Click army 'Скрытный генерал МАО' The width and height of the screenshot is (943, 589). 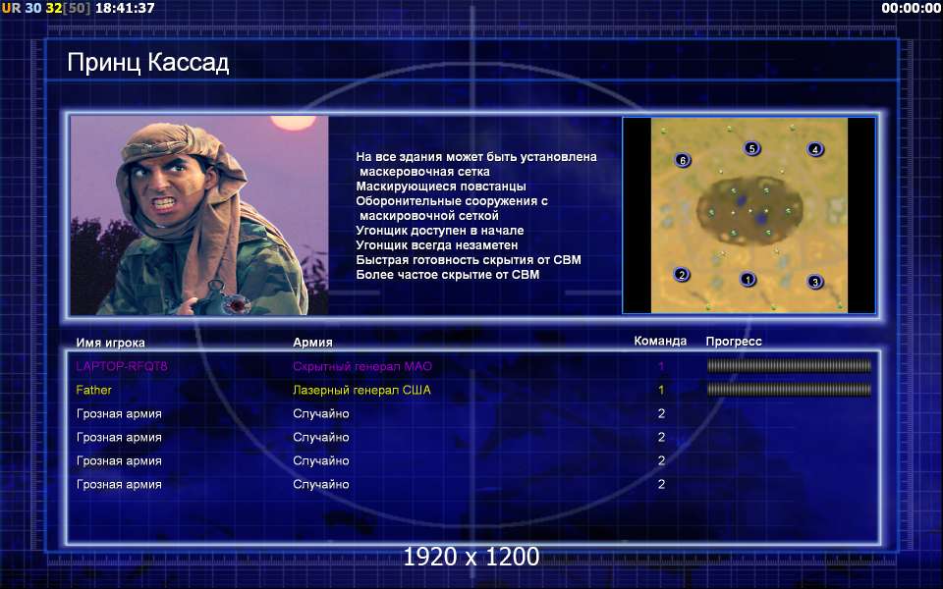click(x=362, y=366)
